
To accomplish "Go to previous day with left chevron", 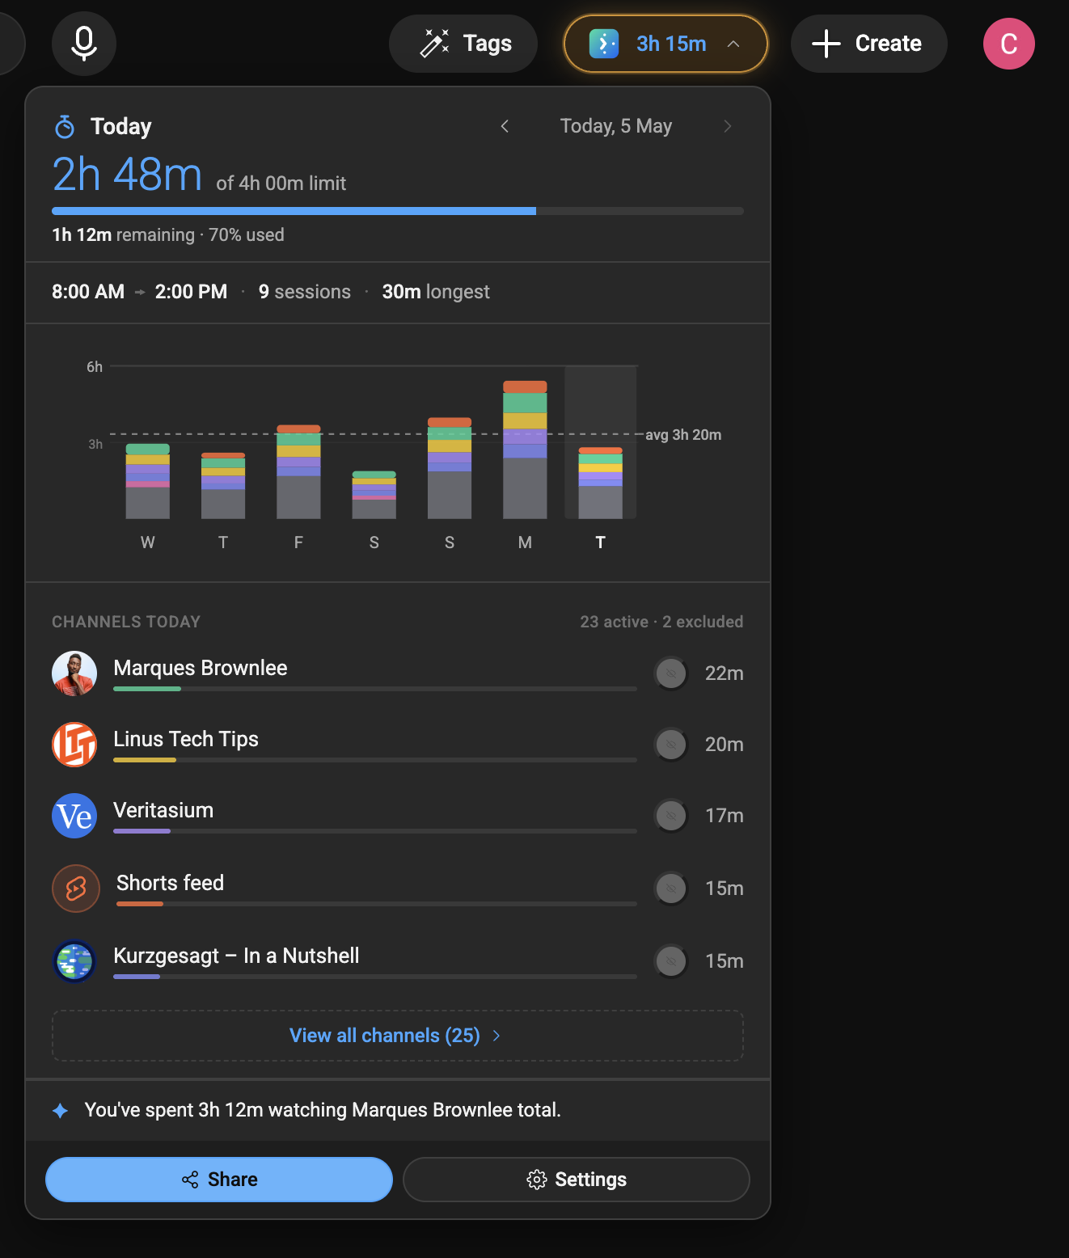I will coord(505,126).
